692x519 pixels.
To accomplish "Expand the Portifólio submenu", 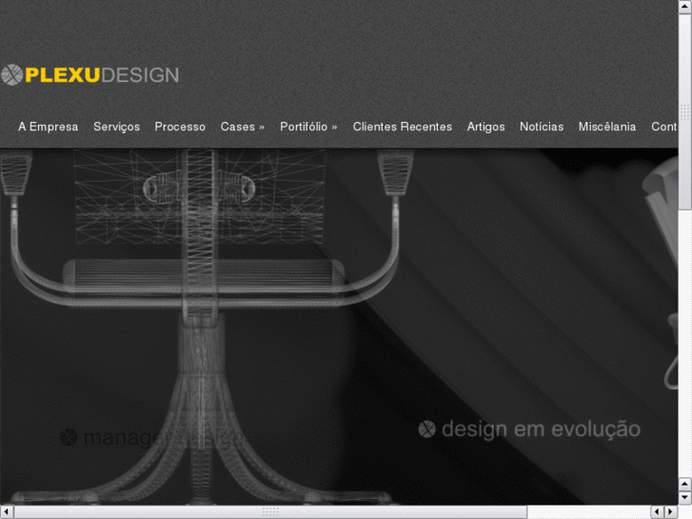I will (308, 127).
